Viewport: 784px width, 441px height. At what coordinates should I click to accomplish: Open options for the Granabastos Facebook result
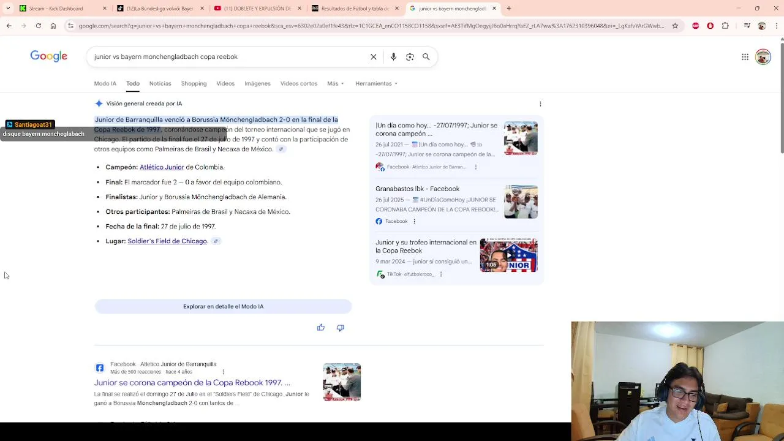[x=414, y=221]
